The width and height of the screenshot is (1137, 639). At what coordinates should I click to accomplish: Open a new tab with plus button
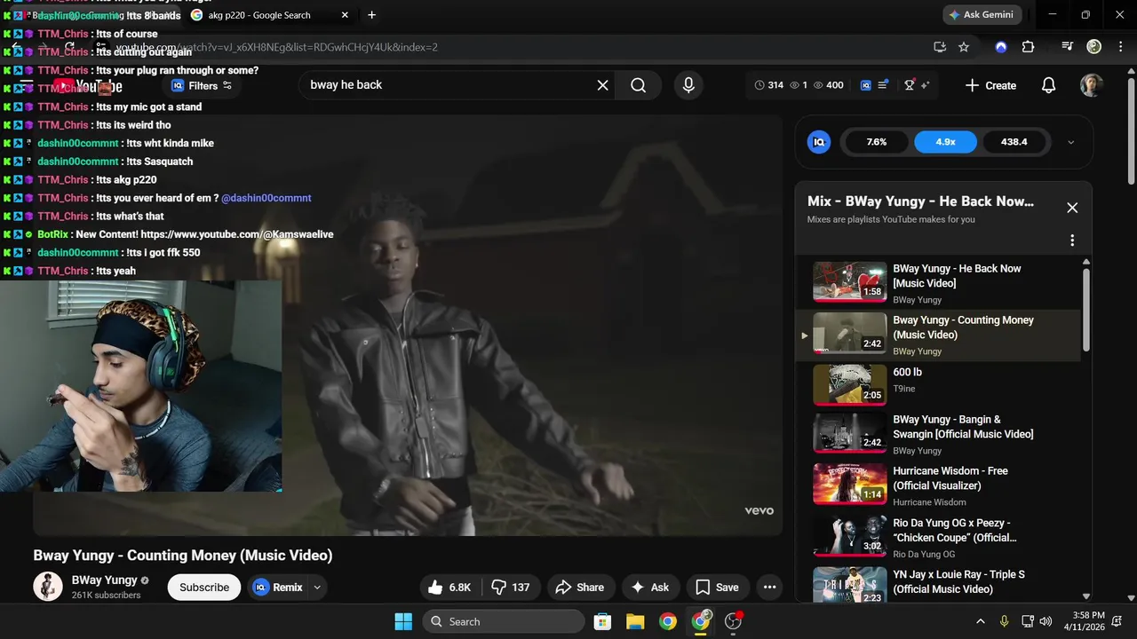point(371,15)
